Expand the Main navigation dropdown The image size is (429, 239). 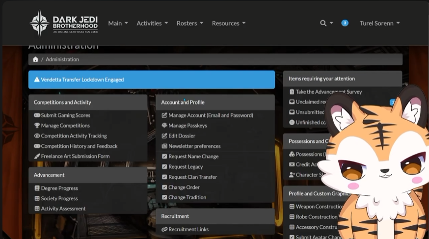pyautogui.click(x=118, y=23)
